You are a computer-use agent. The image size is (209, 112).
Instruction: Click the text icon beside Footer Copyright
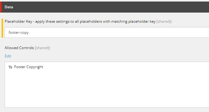(10, 67)
